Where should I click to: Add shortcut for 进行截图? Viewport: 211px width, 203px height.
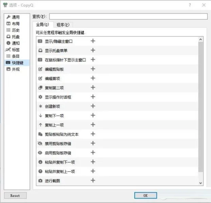[93, 180]
